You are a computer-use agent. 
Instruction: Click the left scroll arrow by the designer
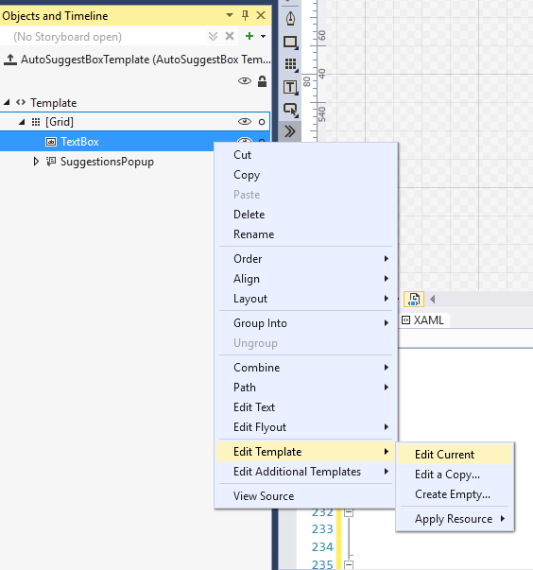click(x=433, y=300)
